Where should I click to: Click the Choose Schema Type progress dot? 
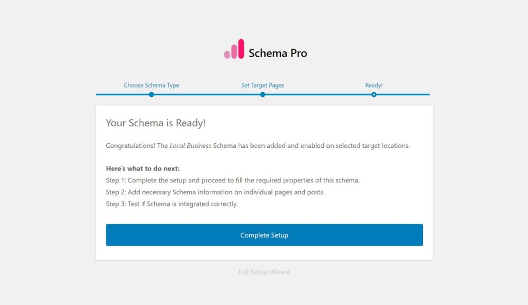point(151,94)
